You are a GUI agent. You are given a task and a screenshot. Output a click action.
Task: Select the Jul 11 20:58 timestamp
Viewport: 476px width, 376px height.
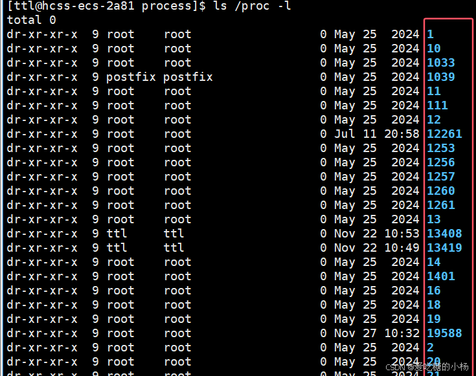point(376,134)
